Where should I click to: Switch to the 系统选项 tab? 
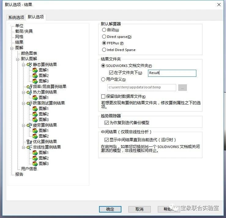pyautogui.click(x=16, y=17)
